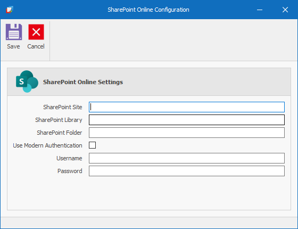Enable the Use Modern Authentication checkbox

pos(93,145)
